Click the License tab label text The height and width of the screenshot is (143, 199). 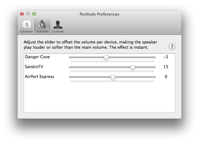point(58,31)
